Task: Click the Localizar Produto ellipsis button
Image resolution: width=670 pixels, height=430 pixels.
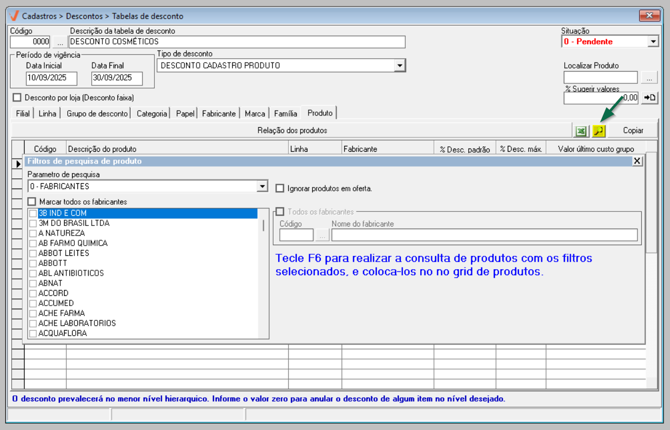Action: coord(649,77)
